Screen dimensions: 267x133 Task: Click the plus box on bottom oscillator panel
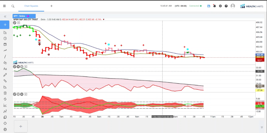26,94
